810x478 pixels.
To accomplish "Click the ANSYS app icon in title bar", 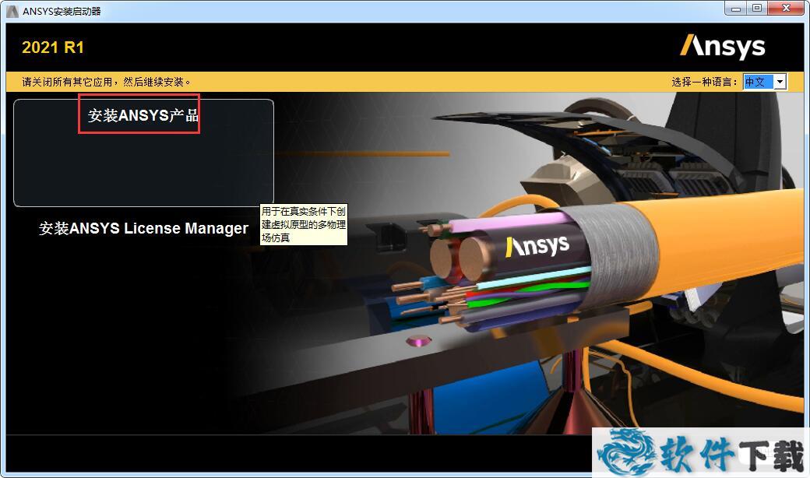I will coord(12,11).
